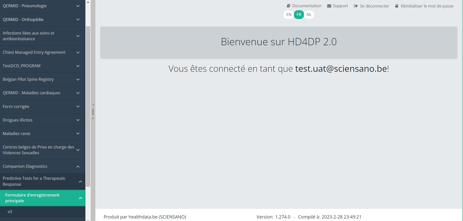The height and width of the screenshot is (221, 463).
Task: Select the FR language option
Action: click(x=299, y=14)
